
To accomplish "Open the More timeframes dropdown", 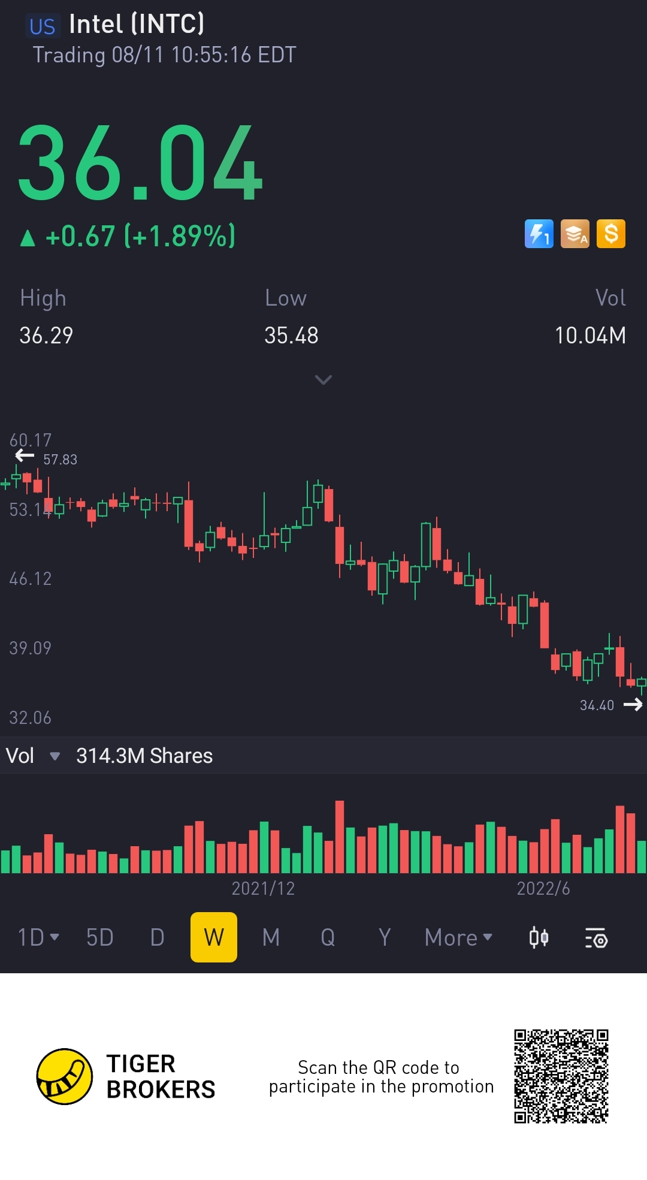I will (458, 938).
